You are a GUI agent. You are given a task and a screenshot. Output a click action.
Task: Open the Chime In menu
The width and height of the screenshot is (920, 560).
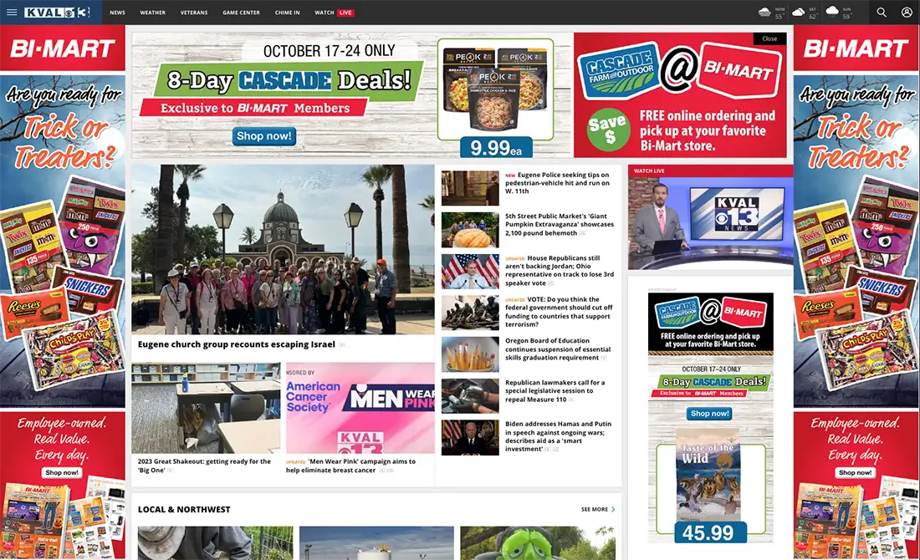pyautogui.click(x=287, y=13)
